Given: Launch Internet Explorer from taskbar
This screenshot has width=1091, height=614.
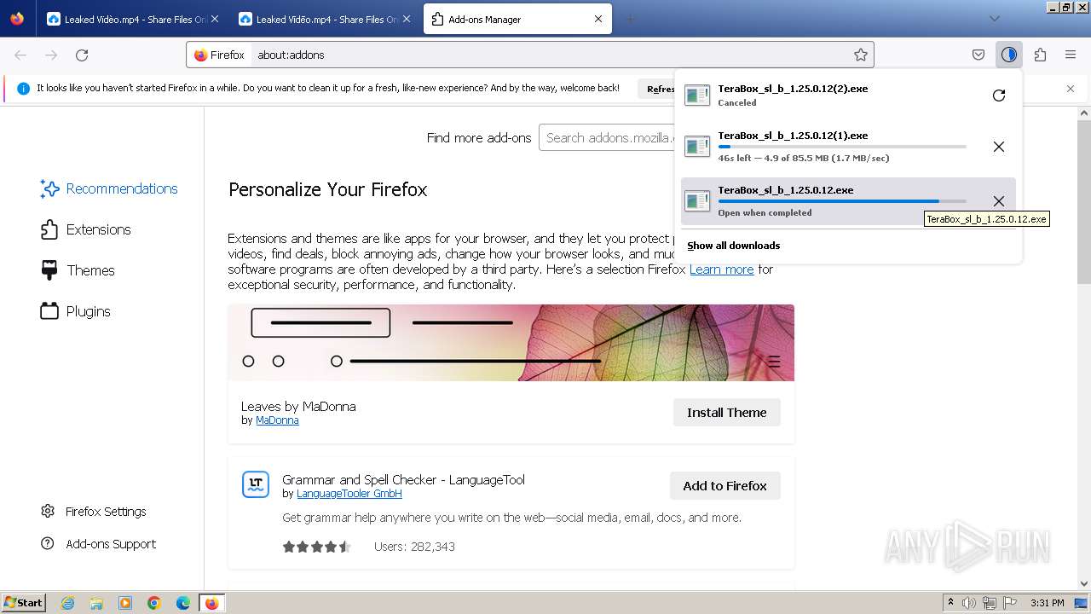Looking at the screenshot, I should (x=67, y=603).
